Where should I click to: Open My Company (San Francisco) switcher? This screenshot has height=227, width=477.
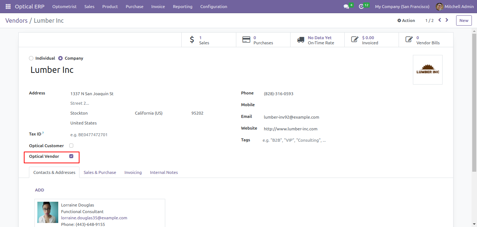point(402,7)
